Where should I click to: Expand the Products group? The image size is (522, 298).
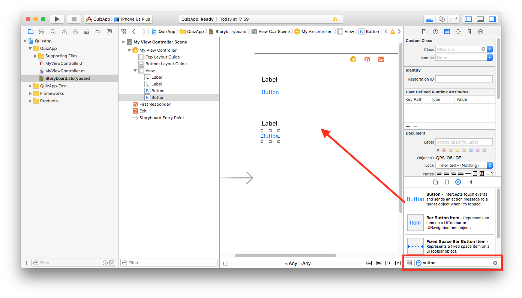pyautogui.click(x=30, y=101)
